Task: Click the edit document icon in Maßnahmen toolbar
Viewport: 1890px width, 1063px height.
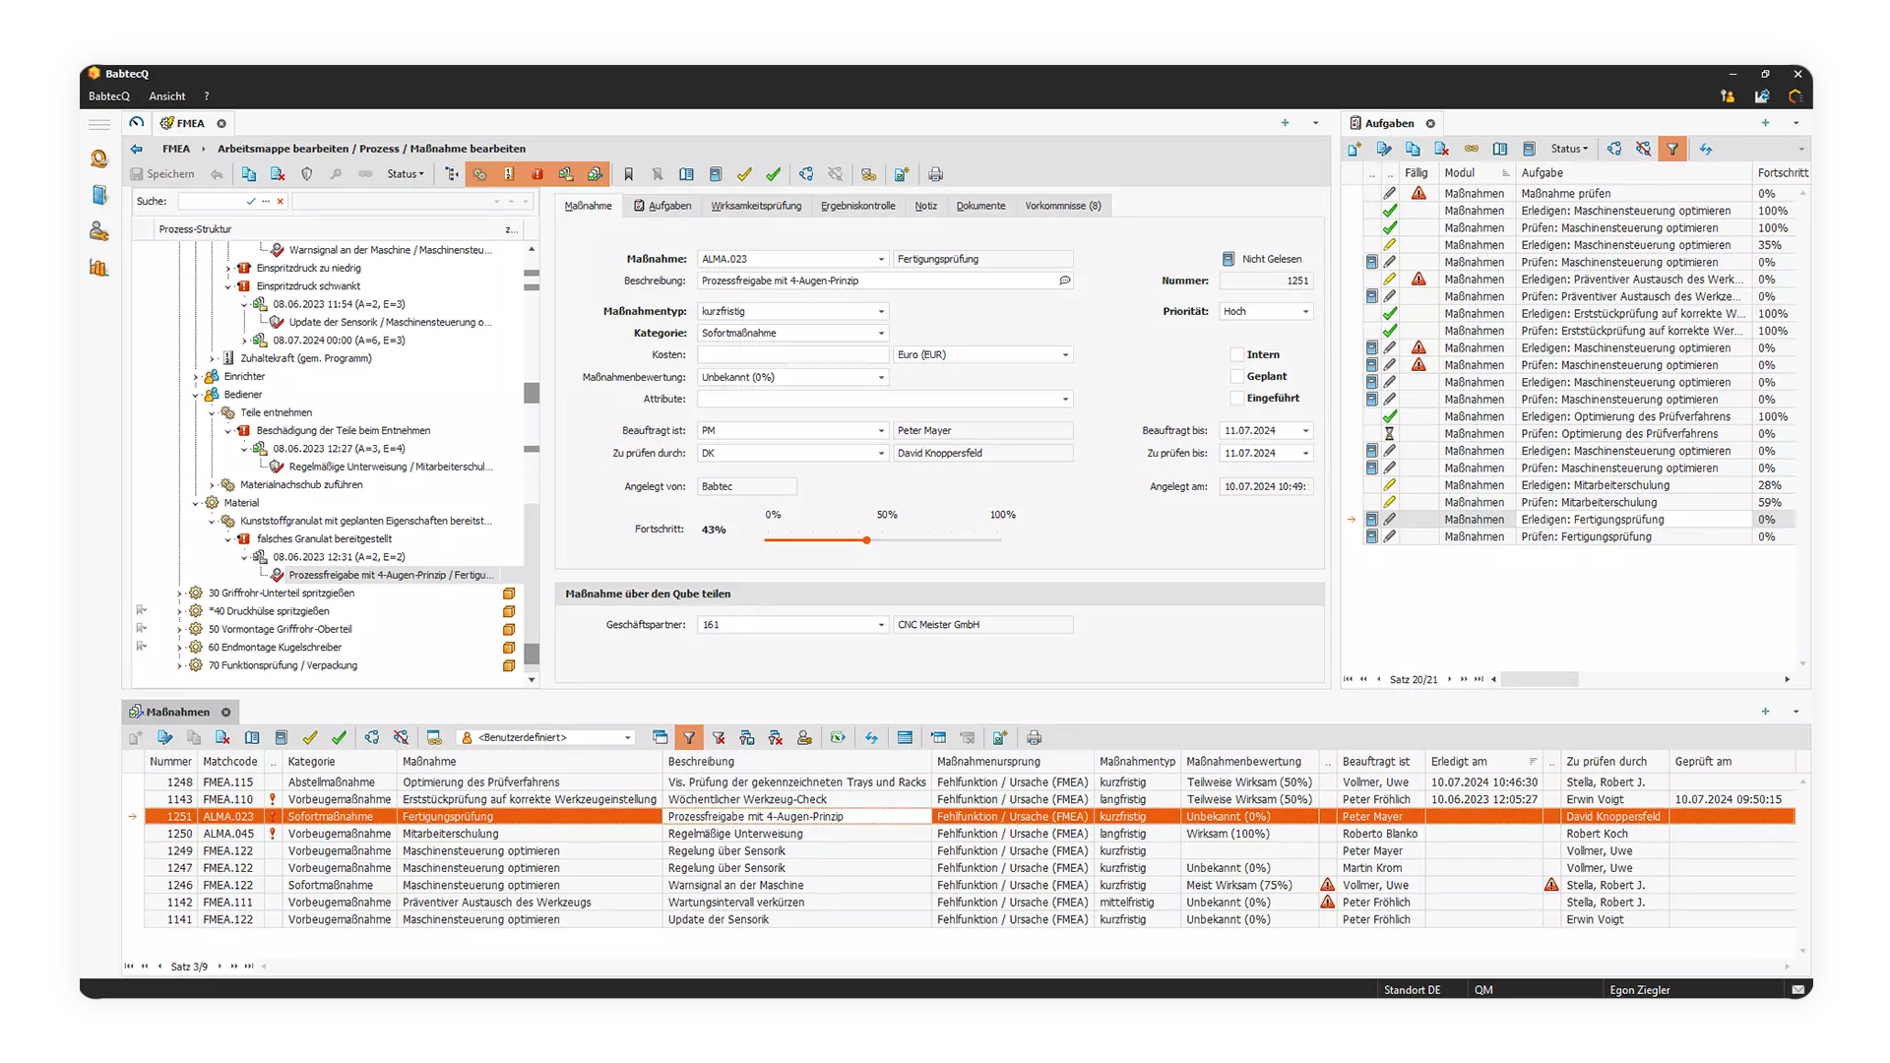Action: [x=164, y=737]
